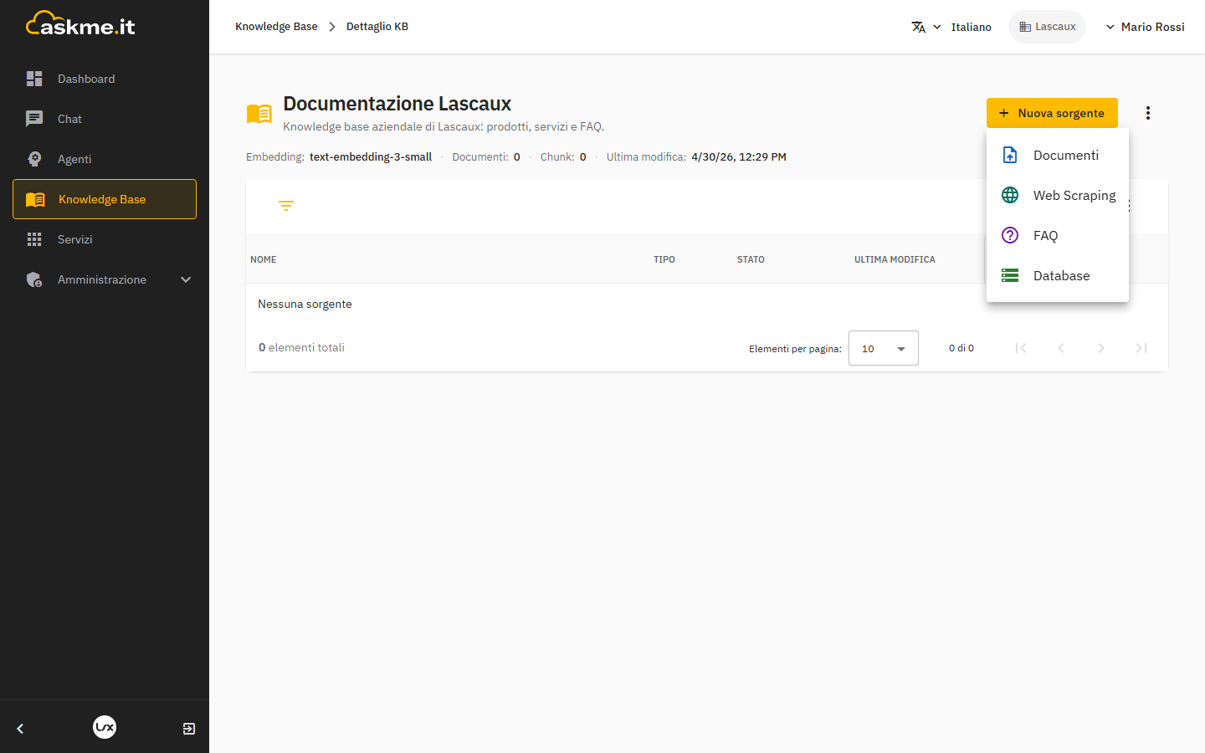Click the text-embedding-3-small value
Image resolution: width=1205 pixels, height=753 pixels.
371,157
